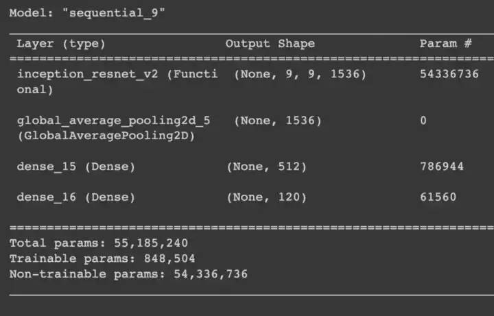Click the 61560 parameter count
The image size is (494, 316).
click(x=438, y=197)
